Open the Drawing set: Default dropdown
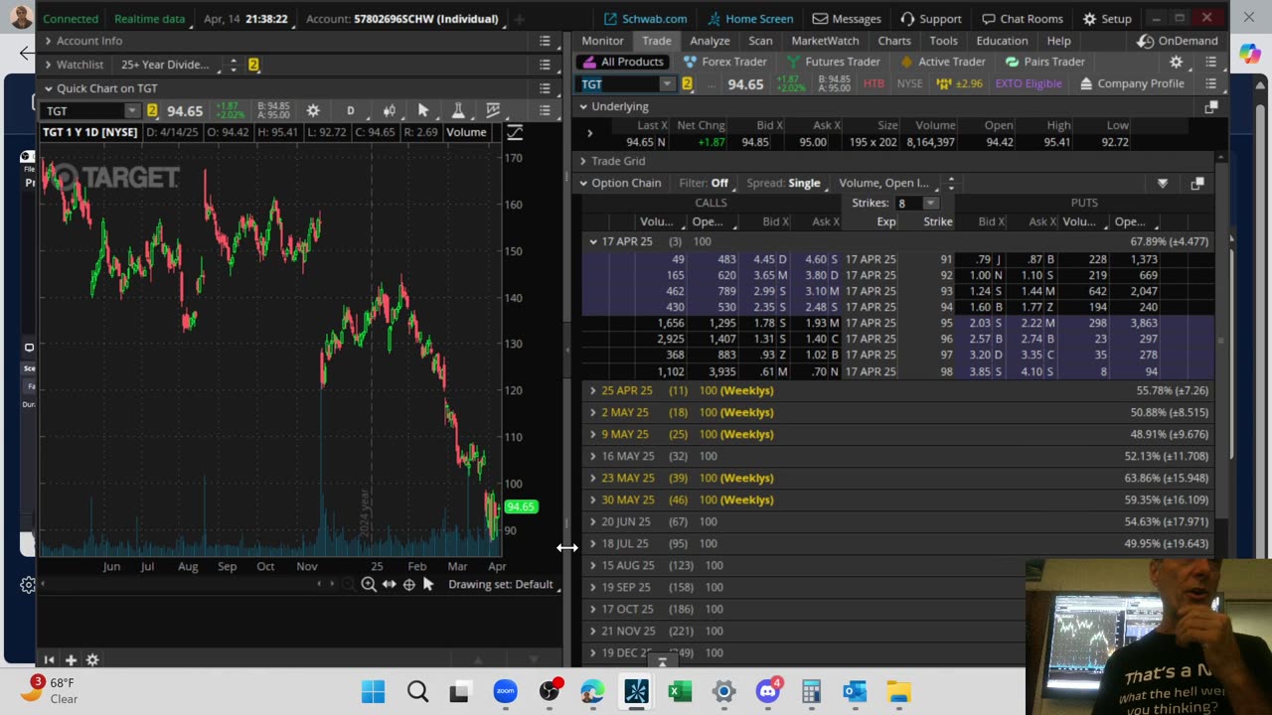The width and height of the screenshot is (1272, 715). tap(502, 584)
